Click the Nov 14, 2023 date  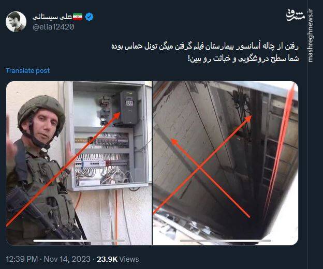[x=67, y=259]
